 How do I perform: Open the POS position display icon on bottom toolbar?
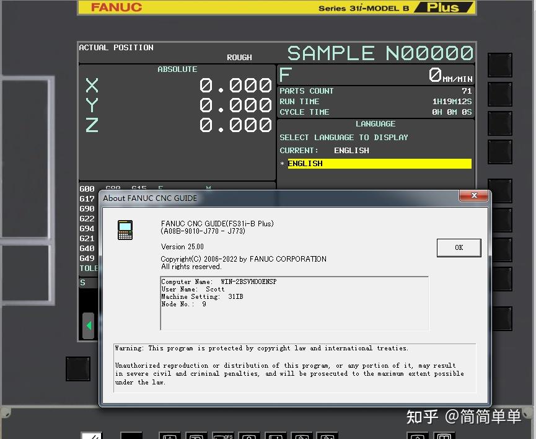point(170,435)
